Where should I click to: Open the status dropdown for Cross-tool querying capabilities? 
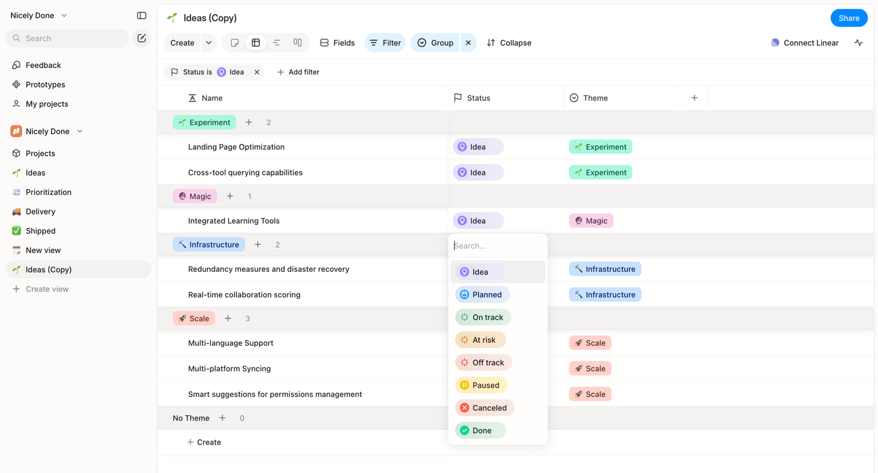[x=478, y=173]
